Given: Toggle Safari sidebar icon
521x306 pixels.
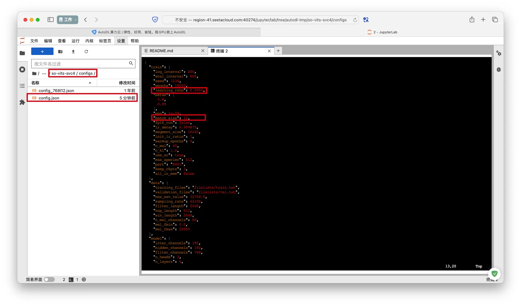Looking at the screenshot, I should coord(50,20).
